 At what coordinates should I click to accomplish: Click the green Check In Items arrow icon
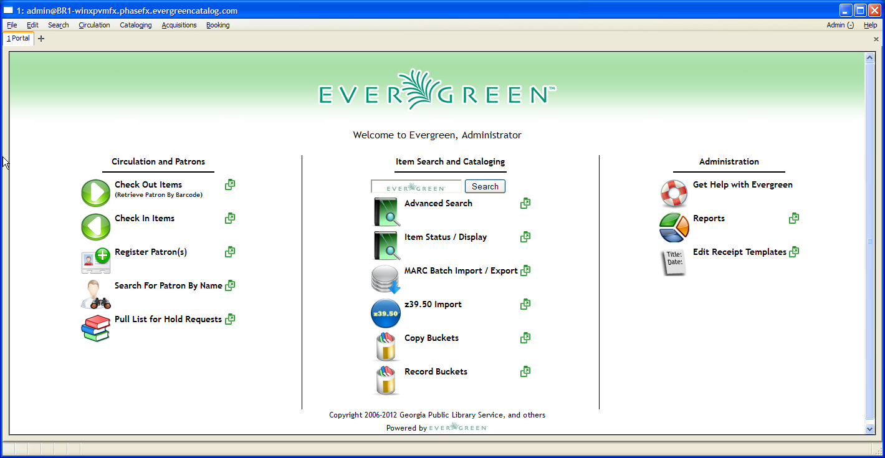click(x=96, y=227)
